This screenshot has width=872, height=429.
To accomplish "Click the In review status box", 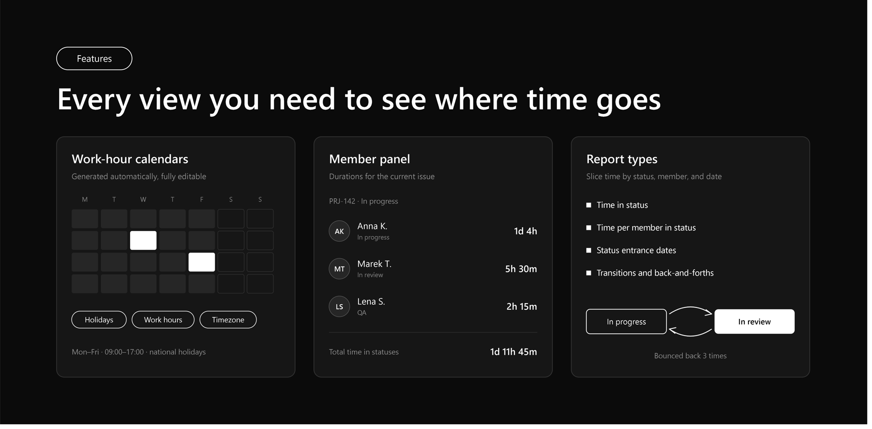I will click(754, 322).
